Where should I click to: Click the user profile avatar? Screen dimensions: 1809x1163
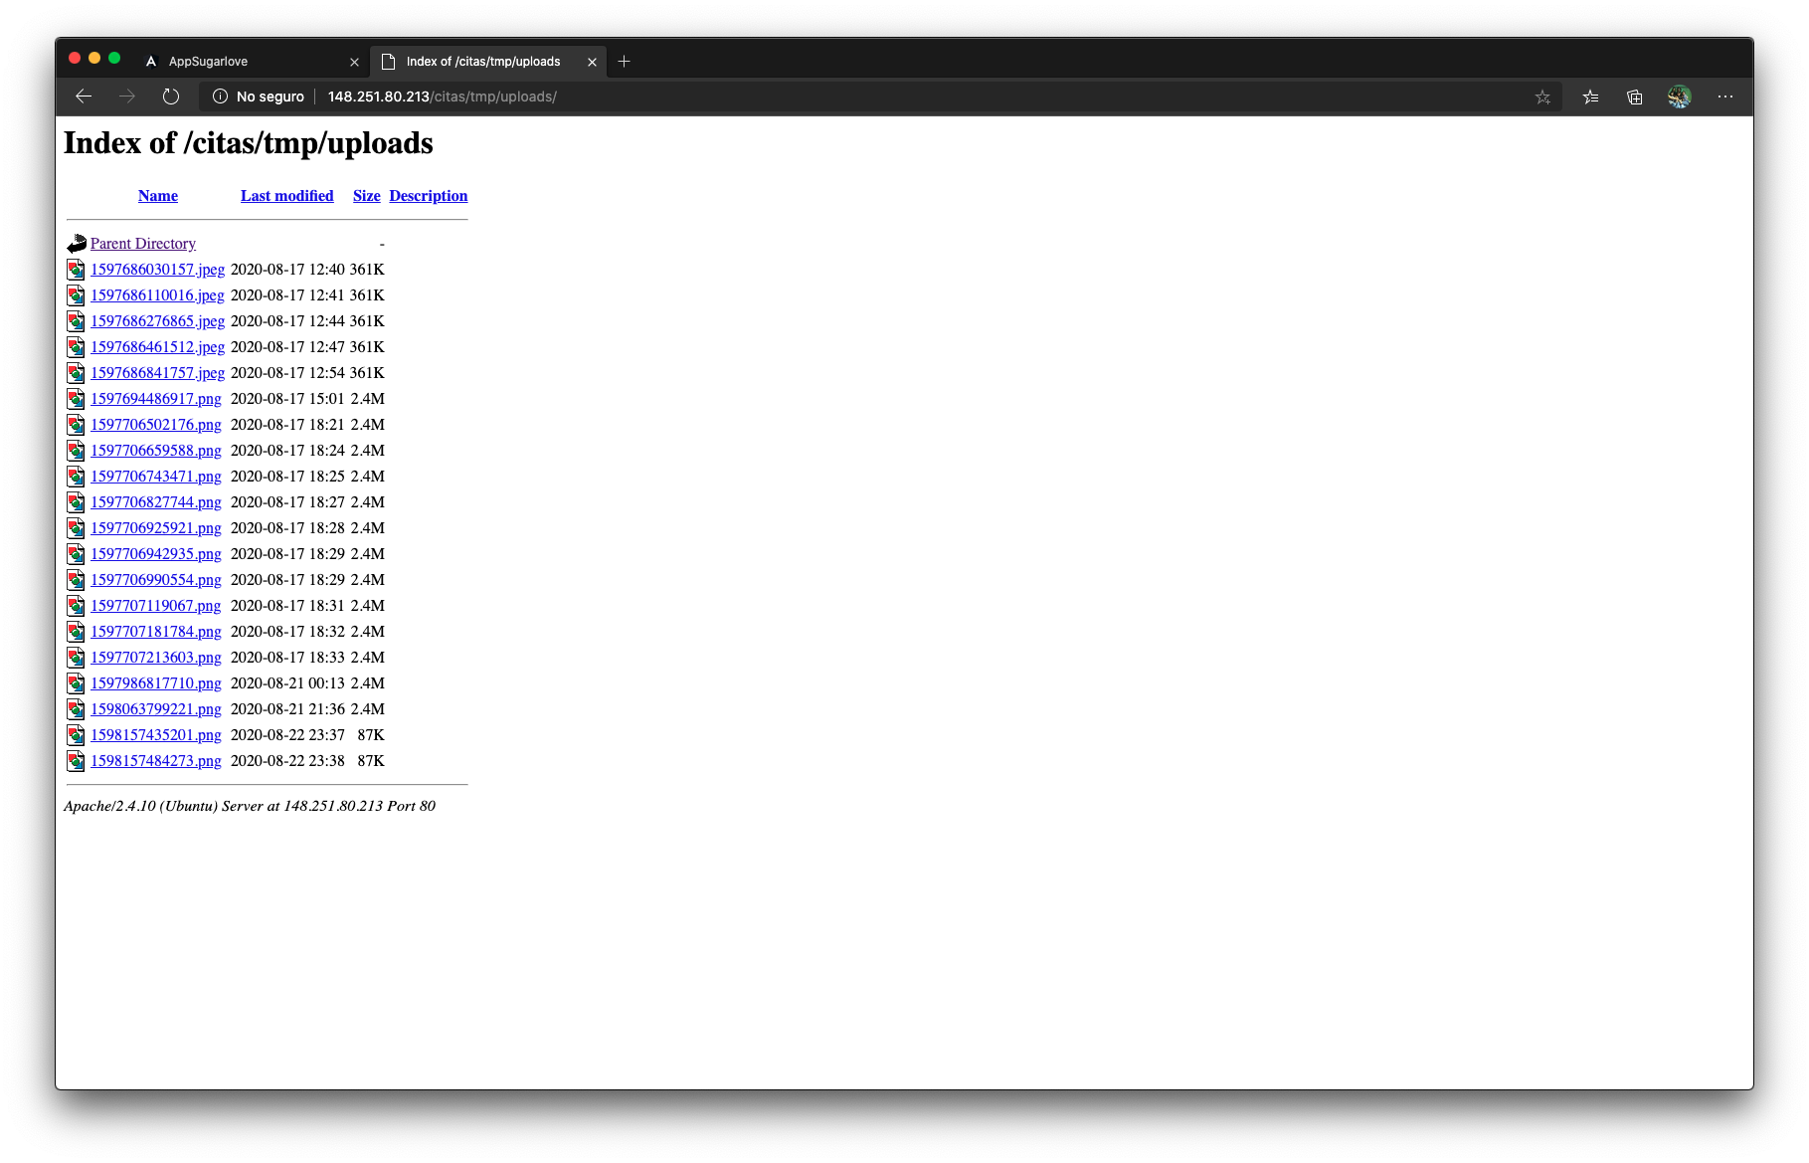1679,97
